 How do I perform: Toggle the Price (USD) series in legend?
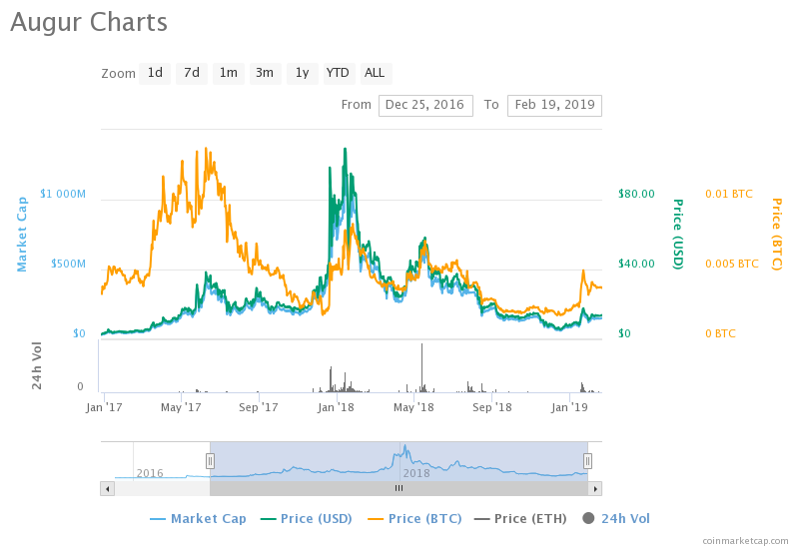(307, 519)
